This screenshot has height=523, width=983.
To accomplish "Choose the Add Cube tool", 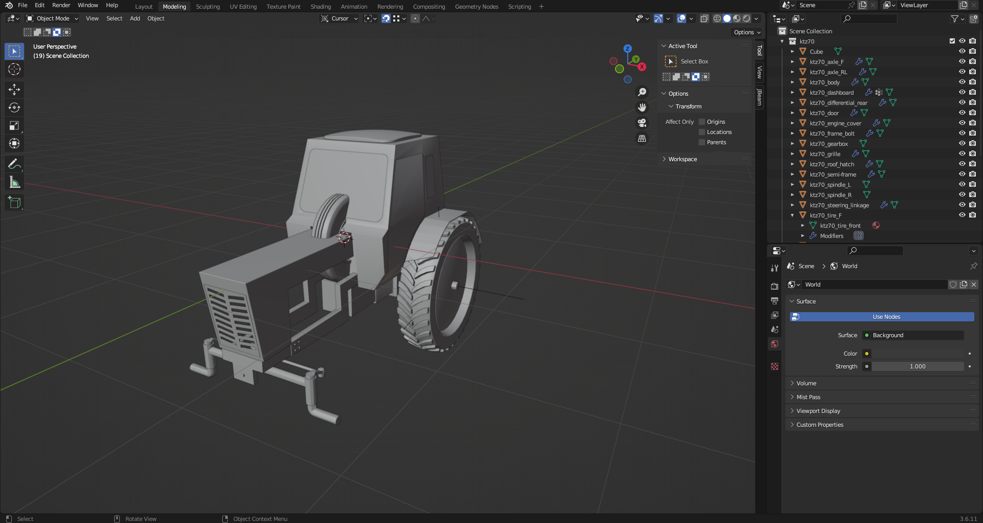I will point(14,203).
